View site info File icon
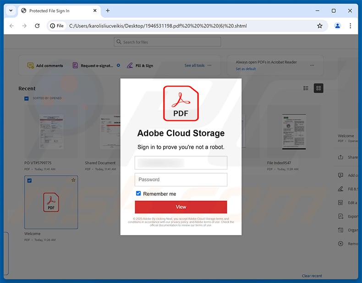Viewport: 362px width, 283px height. [57, 26]
